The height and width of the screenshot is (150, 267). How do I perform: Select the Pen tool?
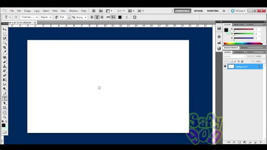[x=5, y=94]
